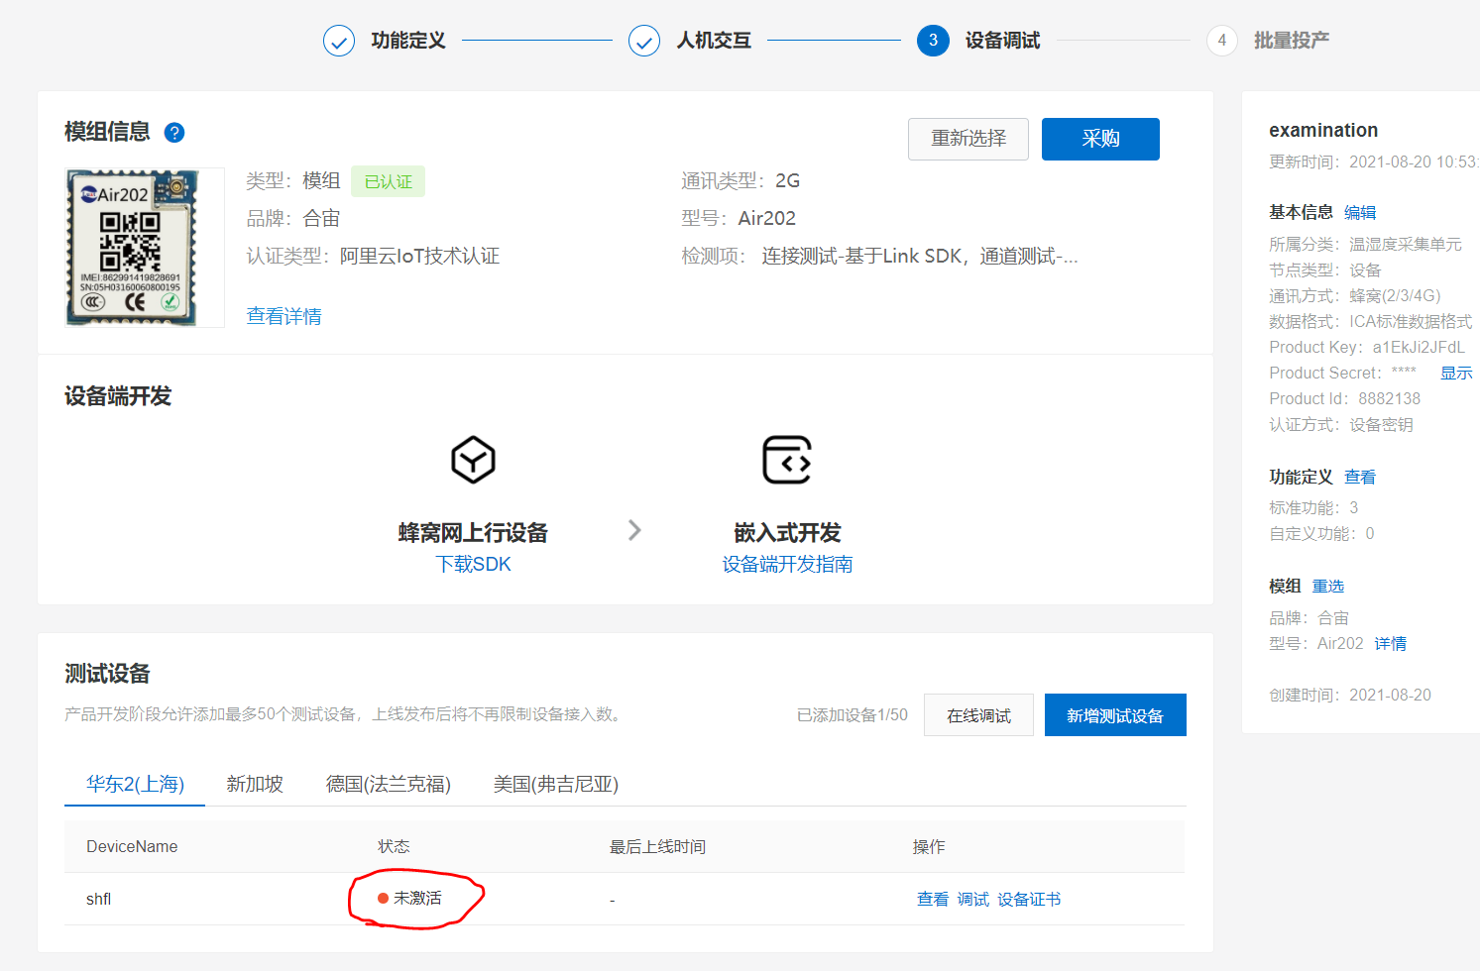Click 设备证书 for device shfl
This screenshot has width=1480, height=971.
click(1029, 899)
